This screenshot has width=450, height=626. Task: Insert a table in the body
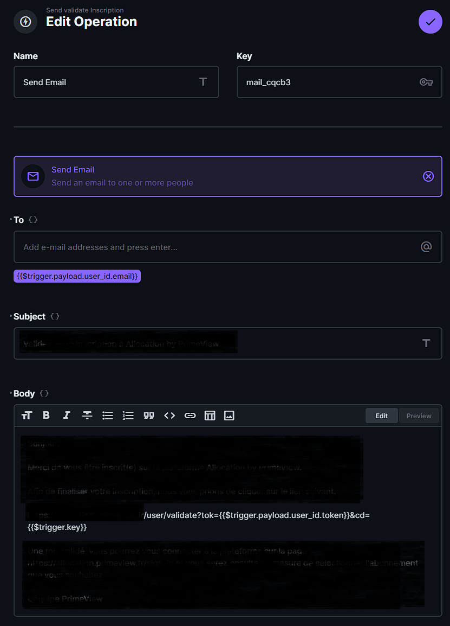tap(210, 416)
